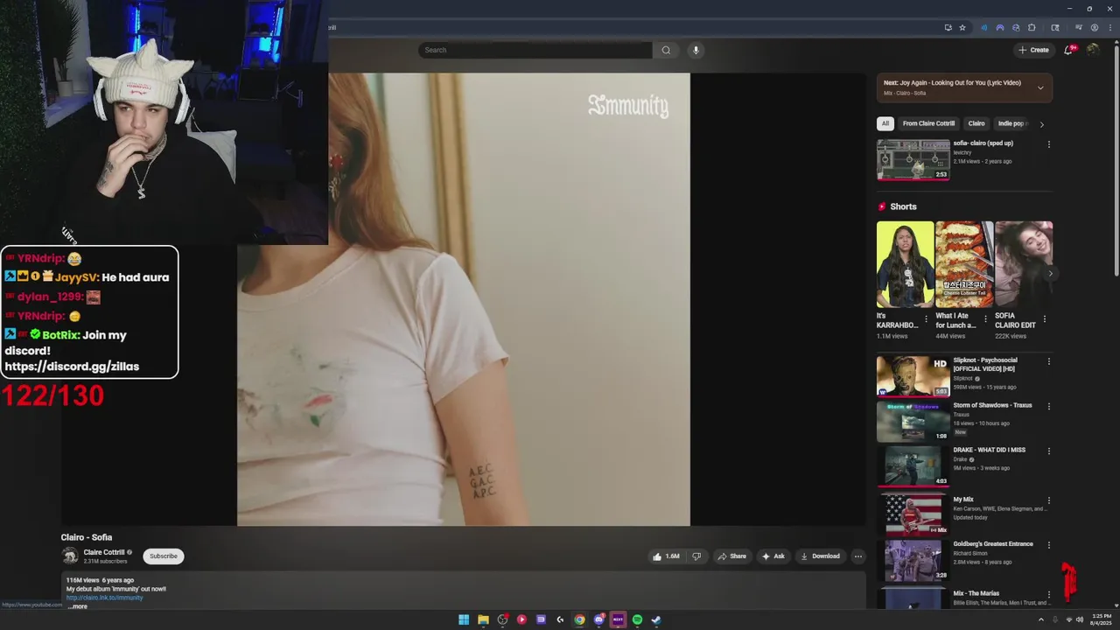Select the All filter chip
Viewport: 1120px width, 630px height.
point(885,123)
